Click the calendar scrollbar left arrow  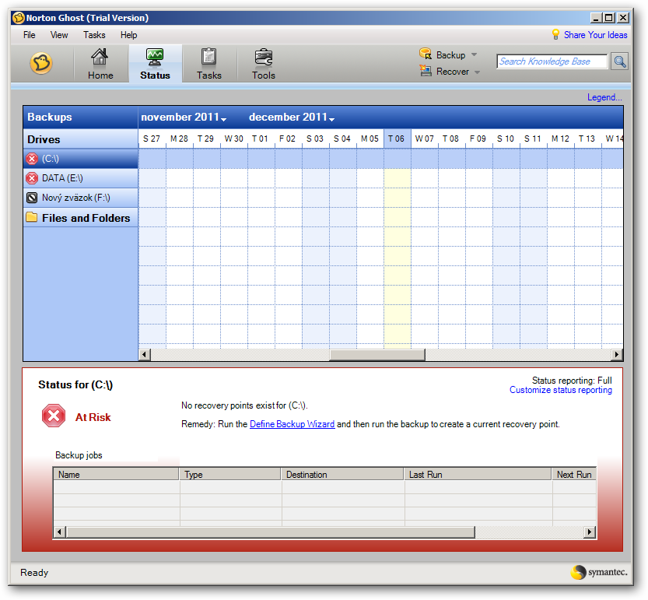click(x=144, y=354)
